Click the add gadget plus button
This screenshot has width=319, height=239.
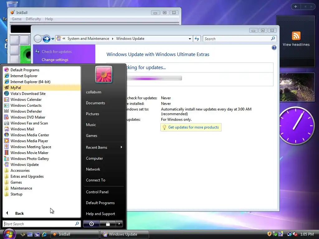point(296,7)
